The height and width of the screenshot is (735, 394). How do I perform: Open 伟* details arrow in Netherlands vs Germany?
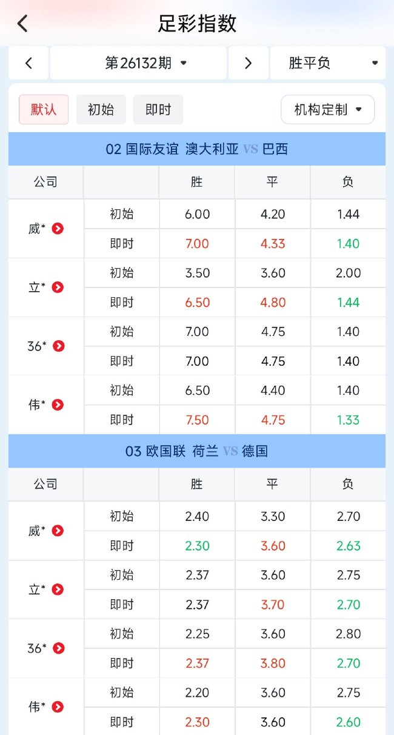pos(58,706)
